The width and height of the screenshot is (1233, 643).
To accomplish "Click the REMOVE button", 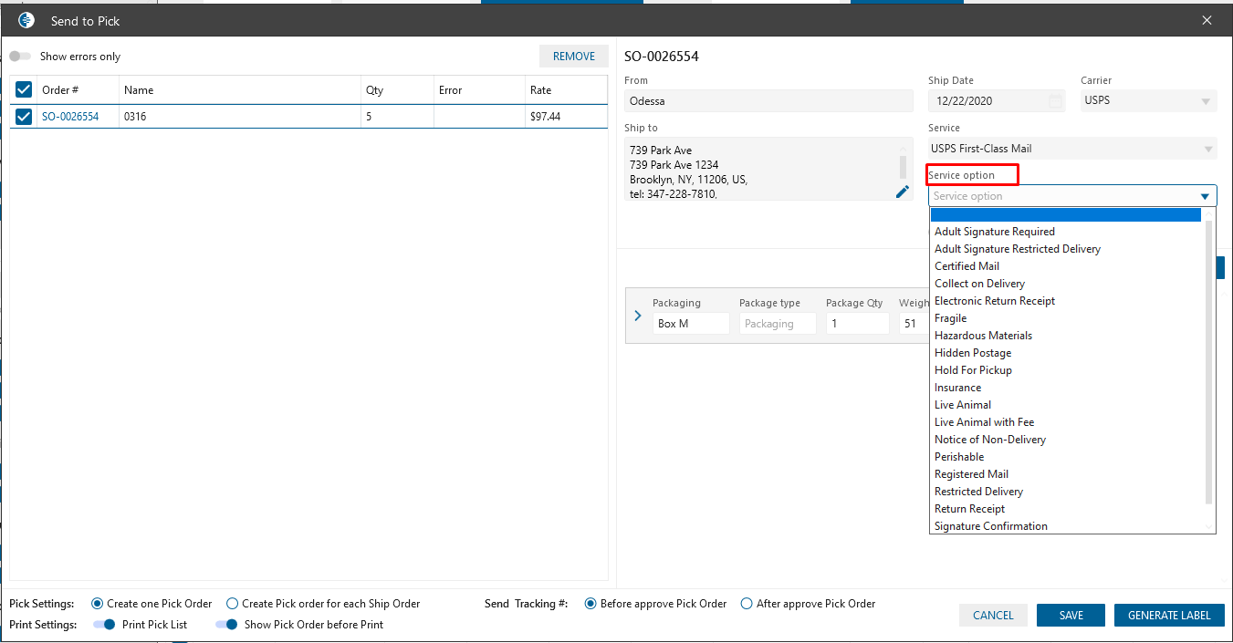I will pos(574,57).
